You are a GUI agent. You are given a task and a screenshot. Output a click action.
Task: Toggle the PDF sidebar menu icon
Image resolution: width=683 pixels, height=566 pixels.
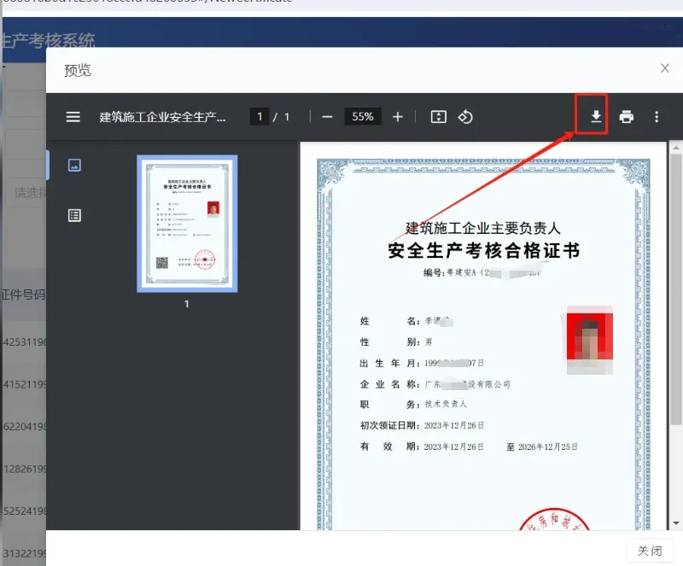tap(73, 117)
